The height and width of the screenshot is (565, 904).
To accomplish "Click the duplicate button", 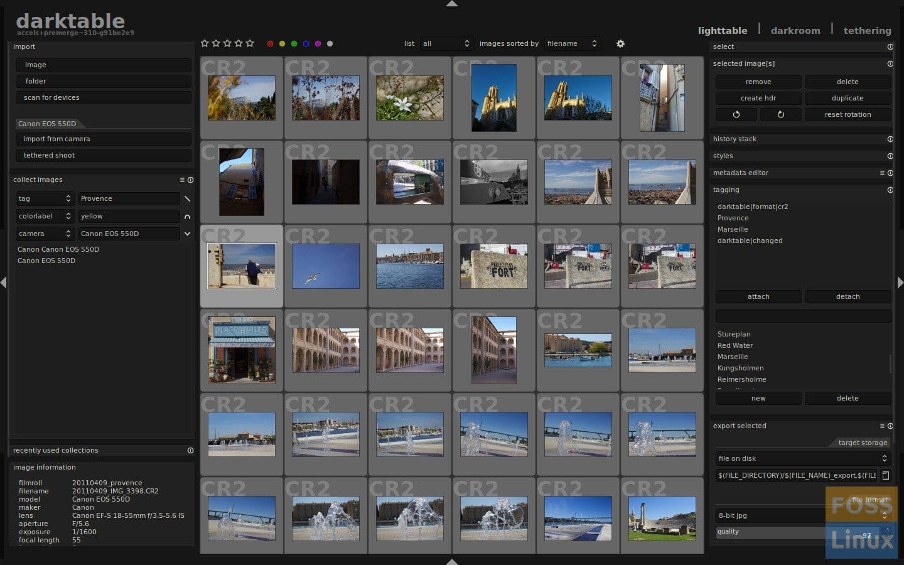I will [x=847, y=98].
